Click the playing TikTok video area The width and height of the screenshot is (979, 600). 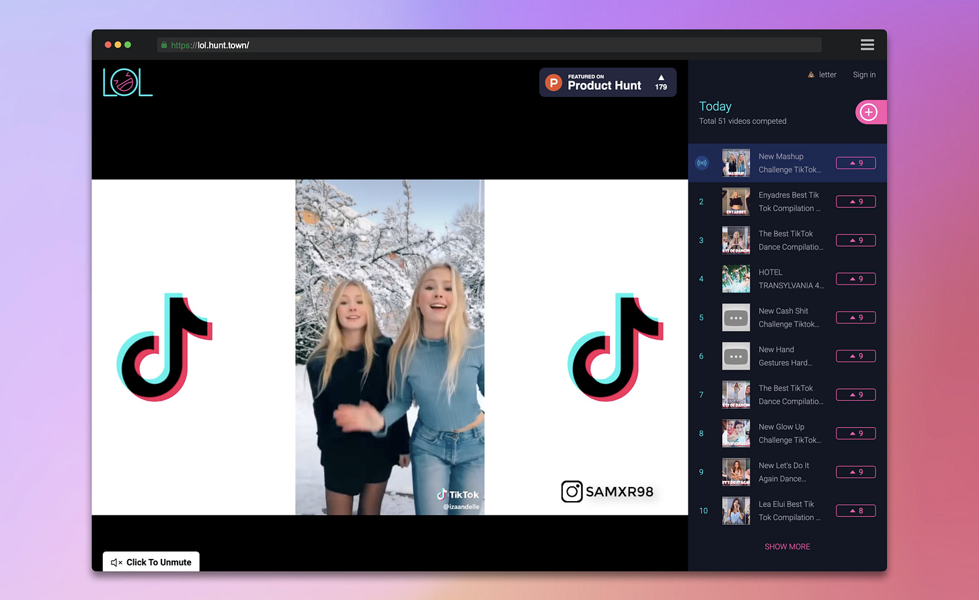[390, 347]
